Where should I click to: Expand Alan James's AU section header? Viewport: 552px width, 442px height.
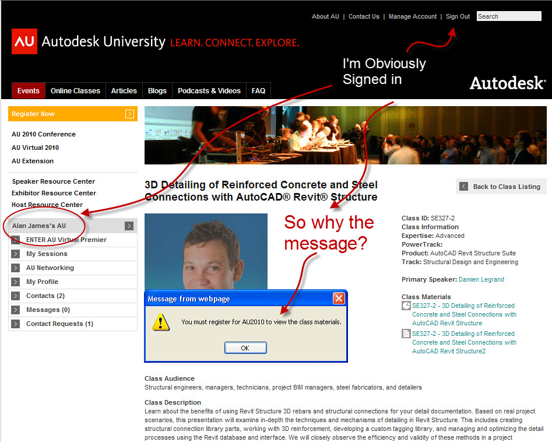[x=73, y=226]
